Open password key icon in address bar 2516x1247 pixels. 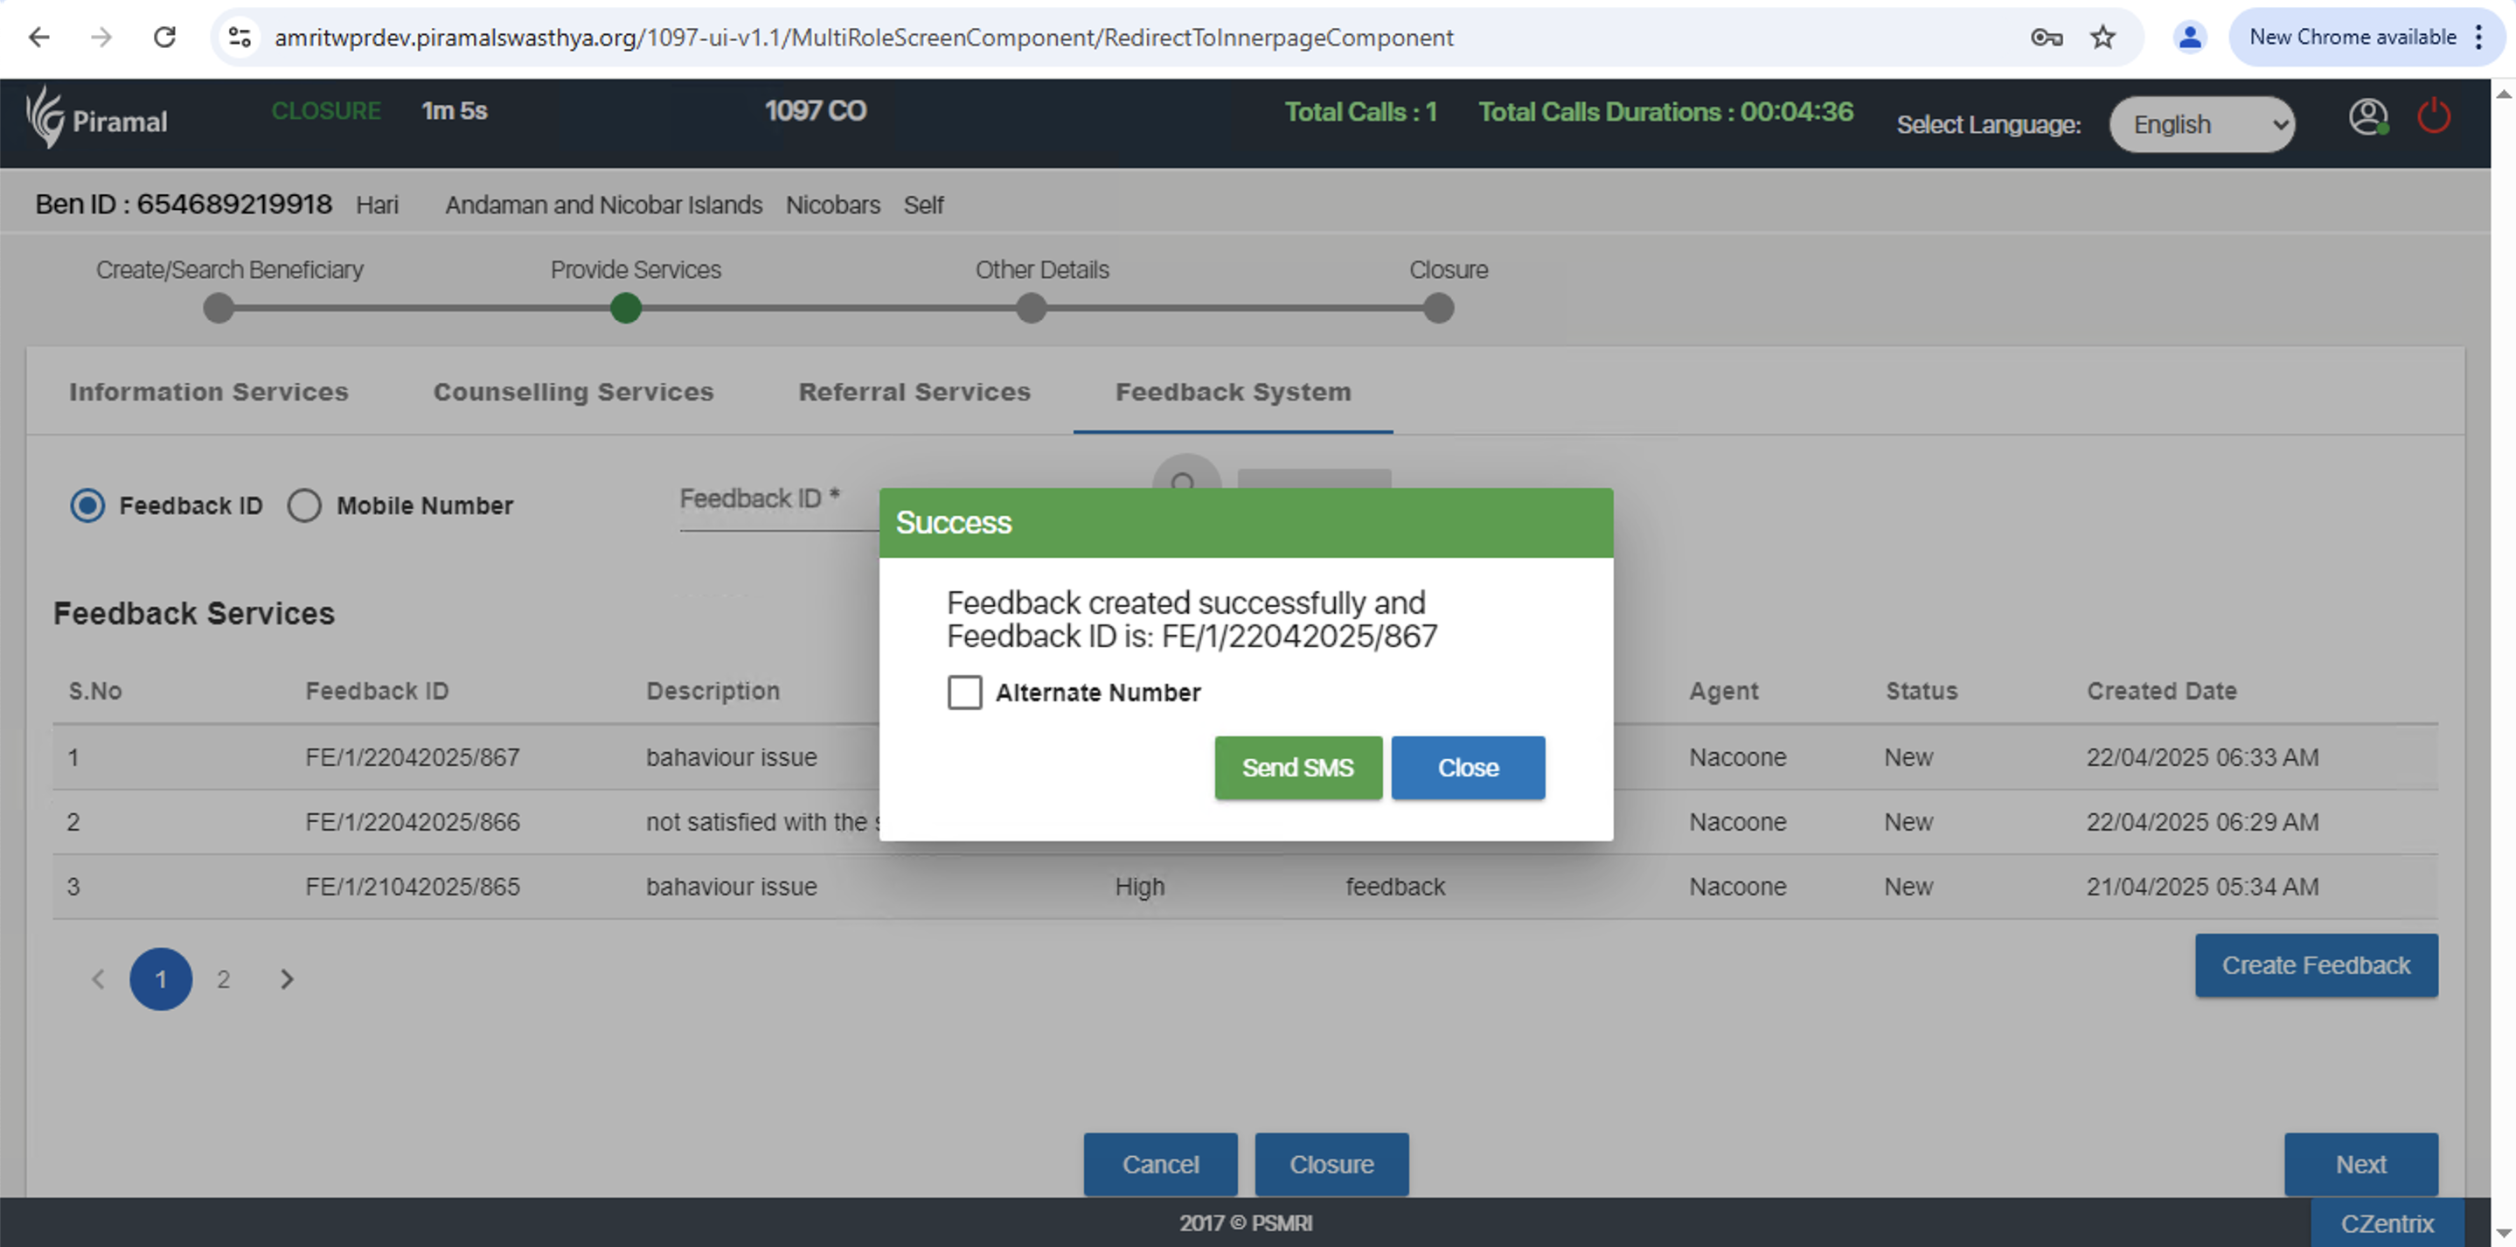coord(2047,37)
